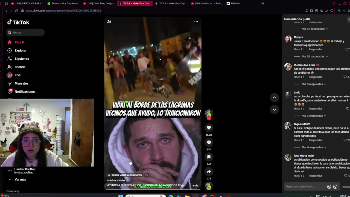Image resolution: width=350 pixels, height=197 pixels.
Task: Open the Smit username link
Action: tap(297, 92)
